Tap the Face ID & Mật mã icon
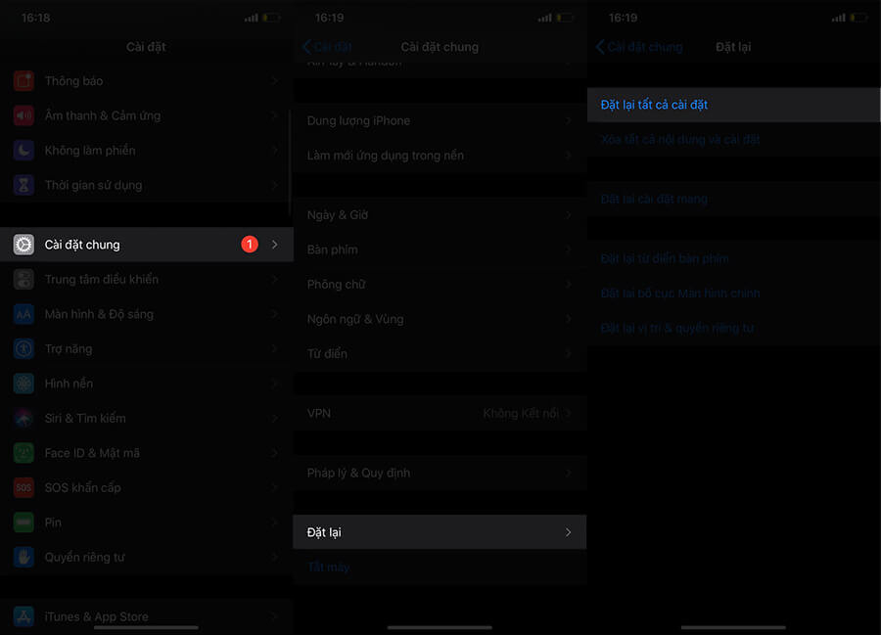This screenshot has width=881, height=635. pyautogui.click(x=23, y=453)
